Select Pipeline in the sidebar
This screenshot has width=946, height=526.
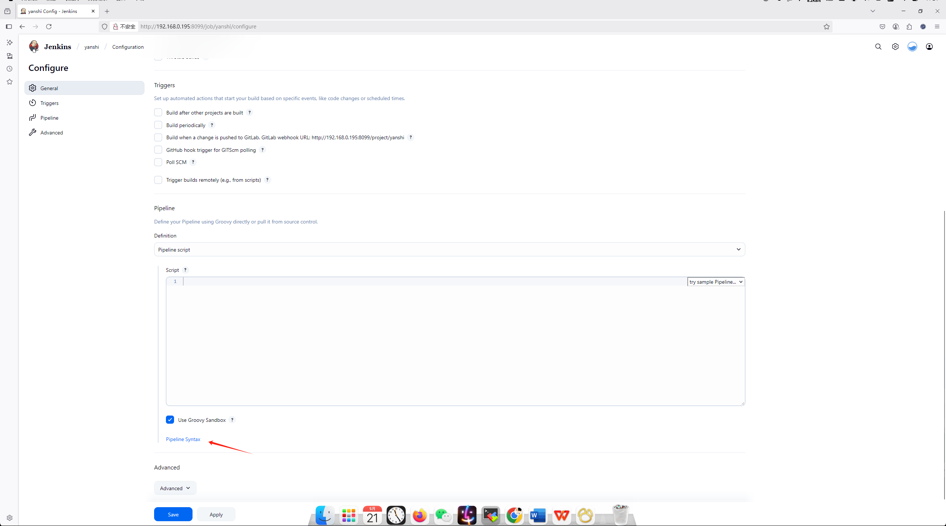50,118
